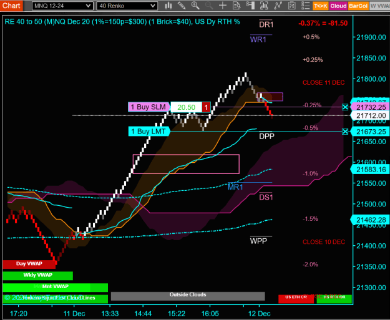Toggle the Chart Trader panel icon
Screen dimensions: 390x320
click(250, 6)
